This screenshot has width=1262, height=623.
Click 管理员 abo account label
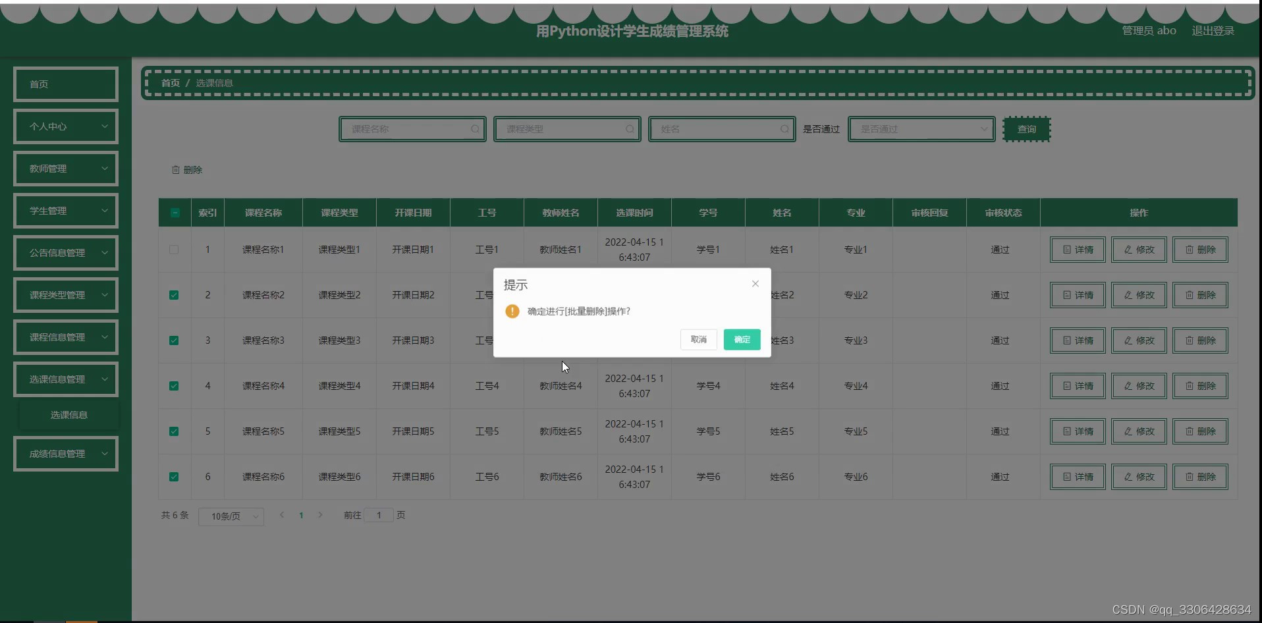point(1149,31)
